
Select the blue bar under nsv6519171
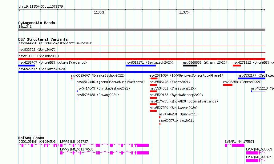(140, 66)
